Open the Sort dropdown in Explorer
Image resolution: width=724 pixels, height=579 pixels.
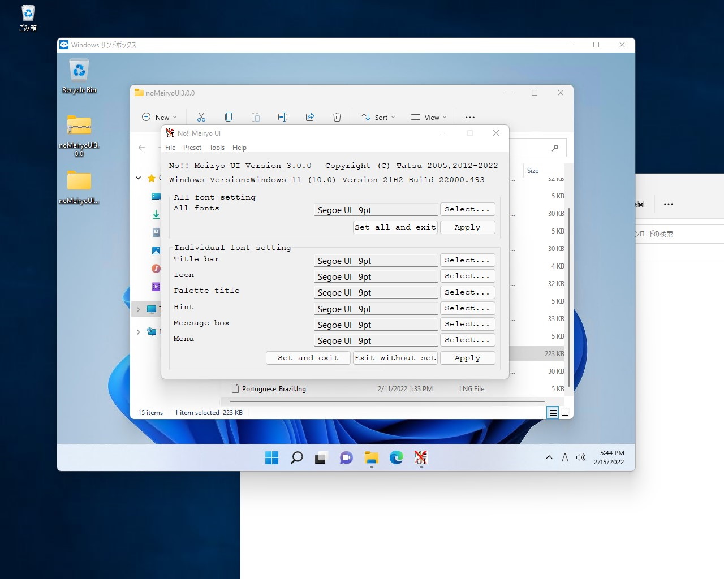click(378, 117)
